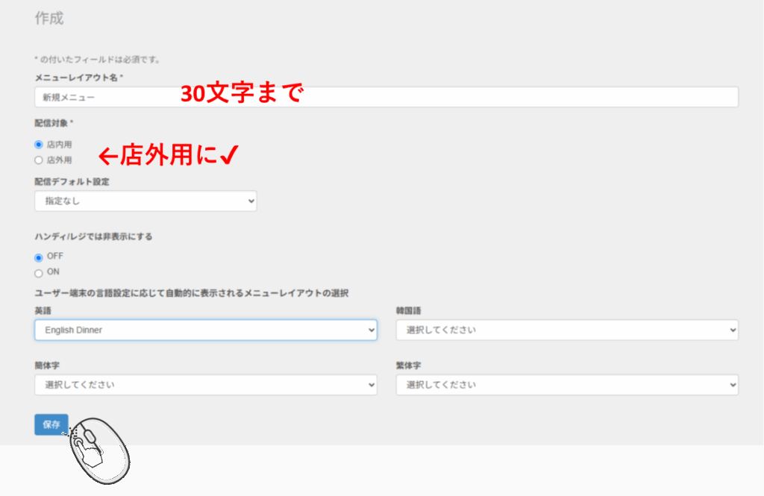Click the 簡体字 field label
Screen dimensions: 764x496
click(x=46, y=366)
